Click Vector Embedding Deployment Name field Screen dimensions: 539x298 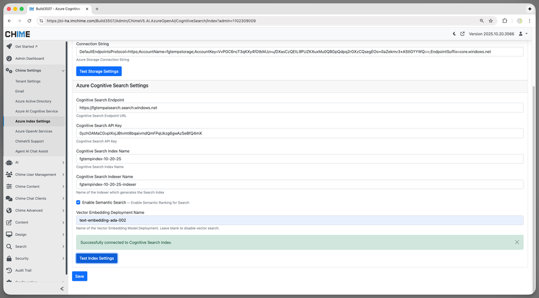[300, 220]
